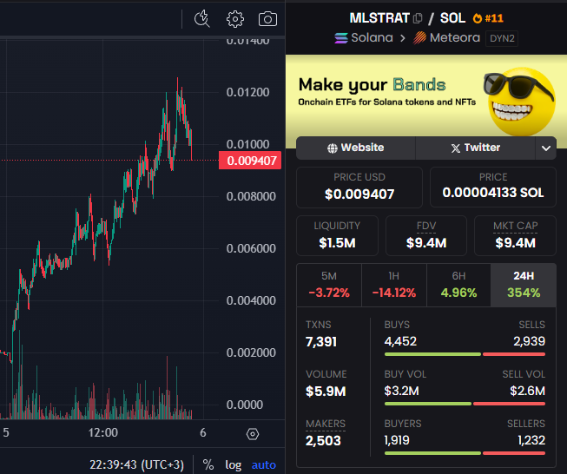Copy the MLSTRAT token address
The image size is (567, 474).
pyautogui.click(x=418, y=18)
